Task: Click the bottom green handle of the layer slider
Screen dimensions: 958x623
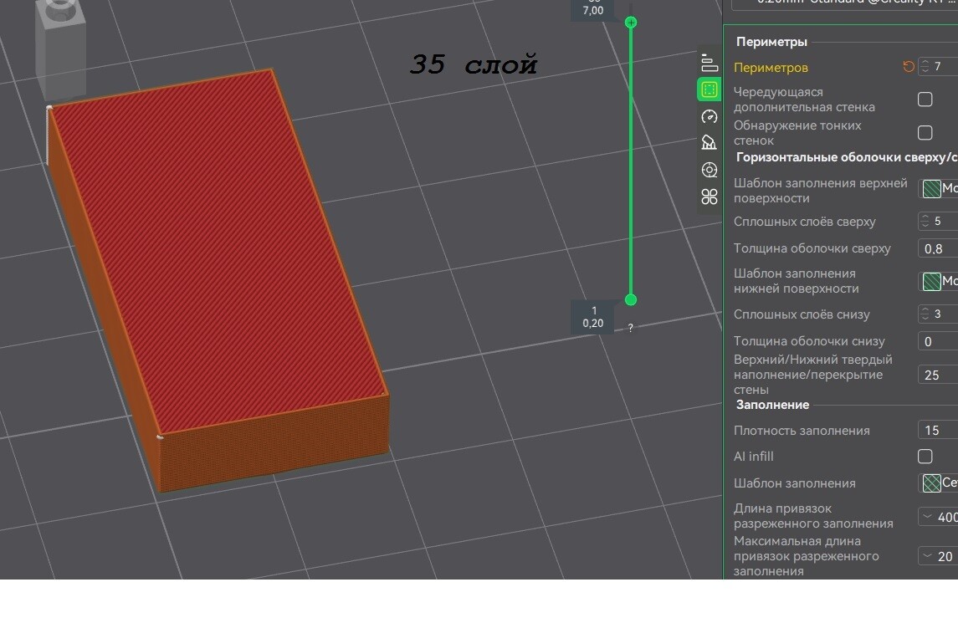Action: pyautogui.click(x=631, y=300)
